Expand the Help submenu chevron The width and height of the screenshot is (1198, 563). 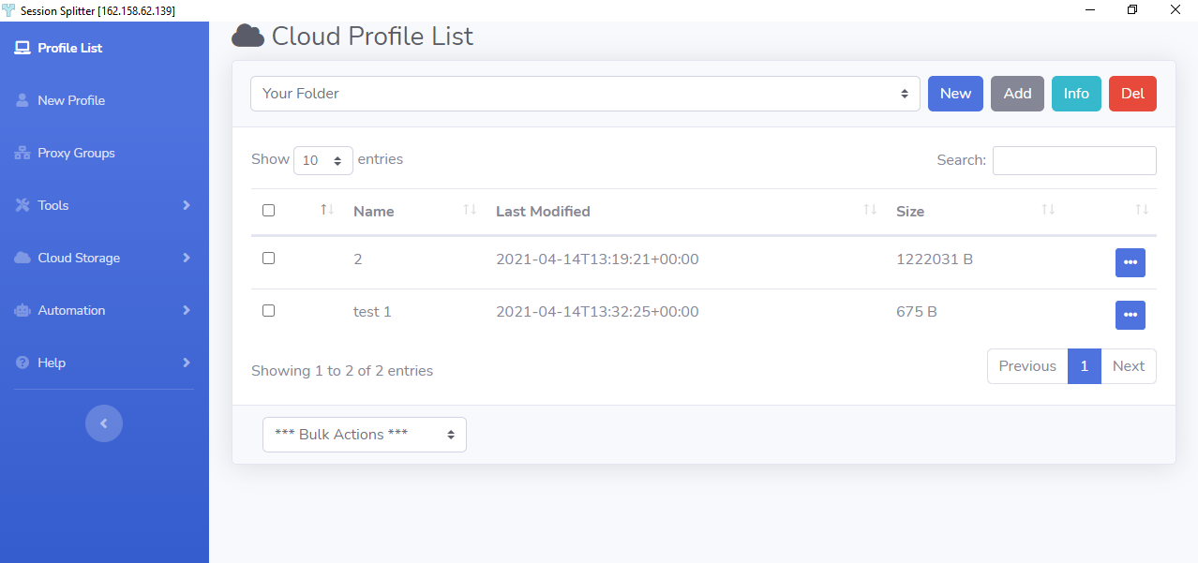[187, 363]
